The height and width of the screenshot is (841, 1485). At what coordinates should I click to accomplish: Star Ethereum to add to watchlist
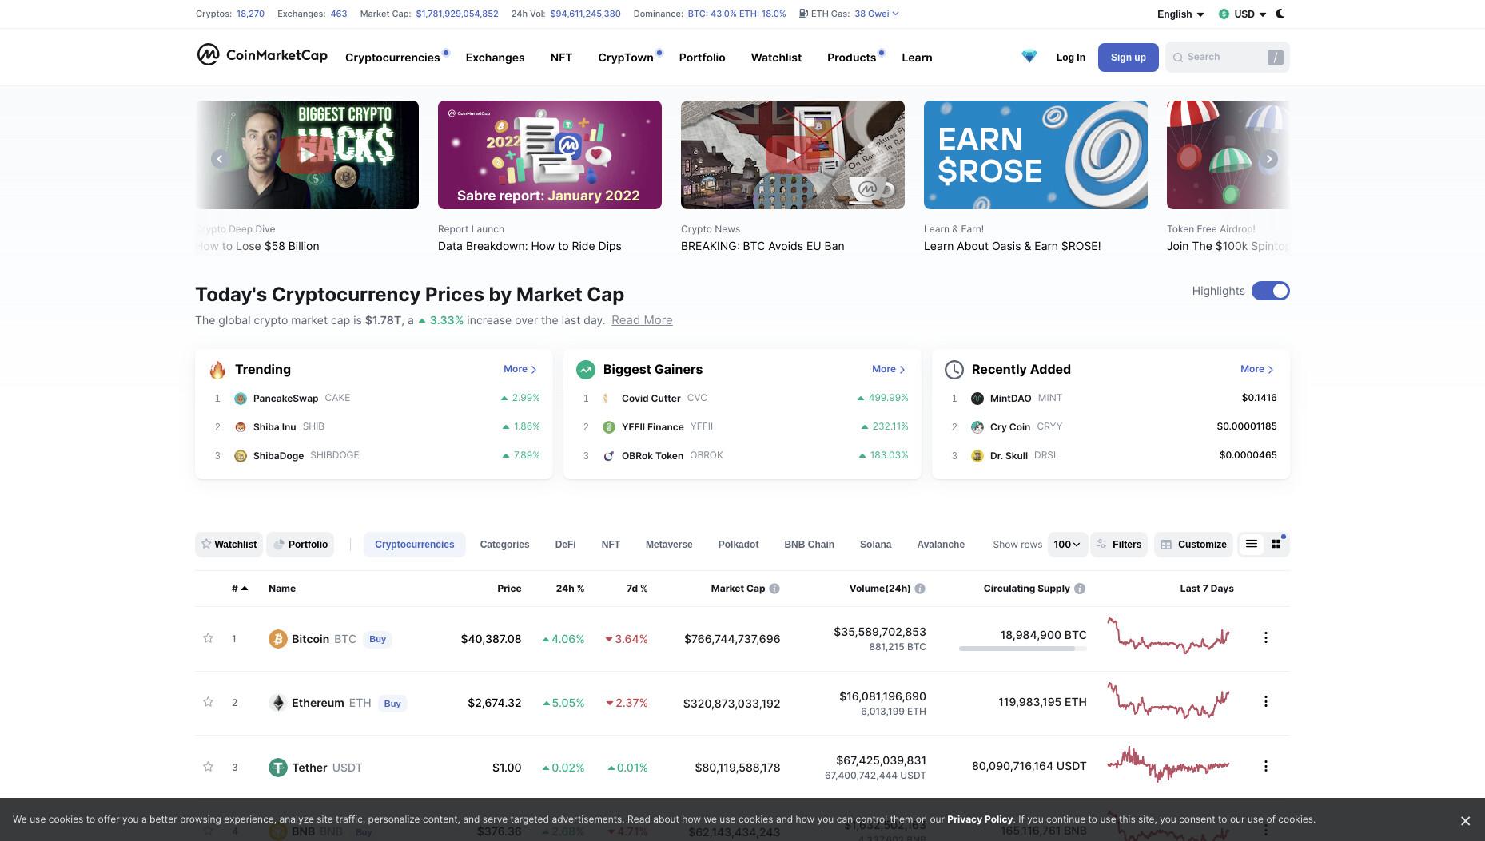coord(208,702)
